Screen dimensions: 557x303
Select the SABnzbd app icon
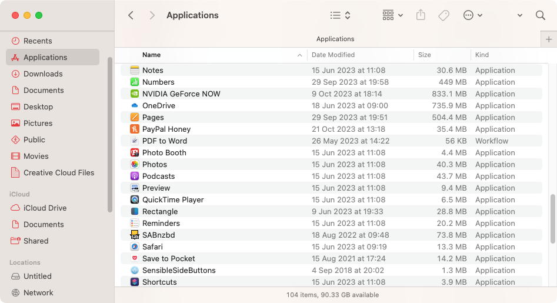[x=134, y=234]
